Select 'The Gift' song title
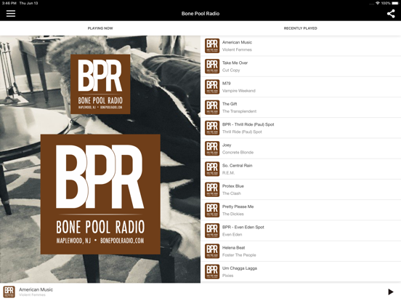This screenshot has width=401, height=301. click(230, 104)
